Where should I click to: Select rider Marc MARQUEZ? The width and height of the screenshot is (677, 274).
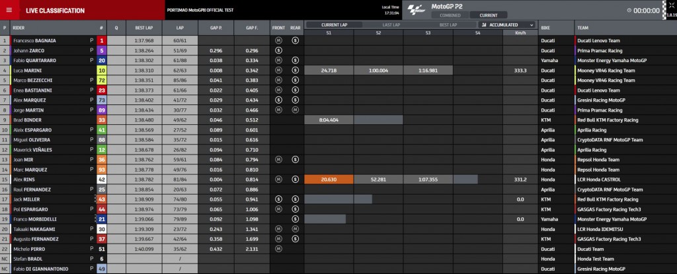(30, 170)
